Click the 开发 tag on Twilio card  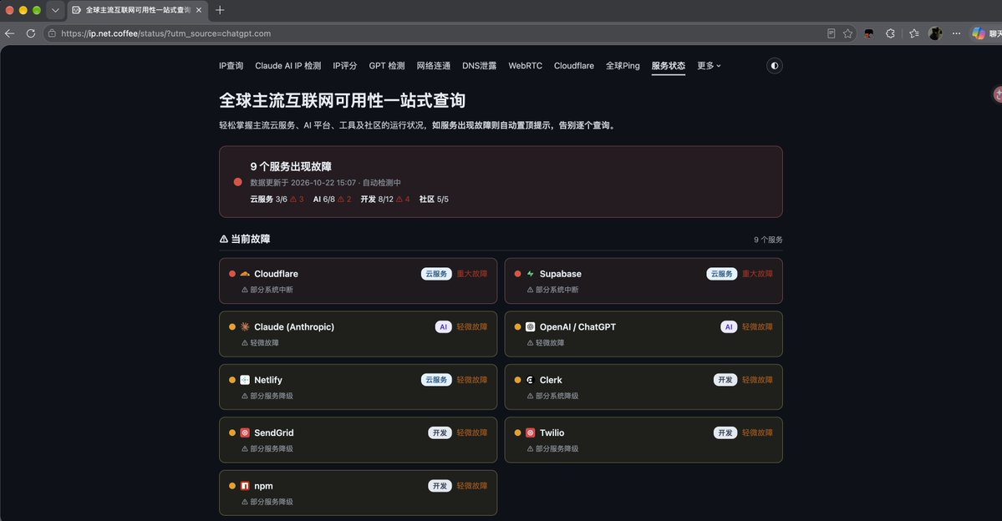(725, 432)
